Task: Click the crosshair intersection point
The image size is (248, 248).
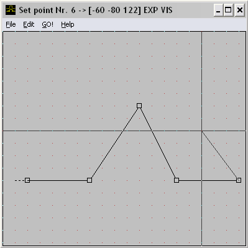Action: point(201,131)
